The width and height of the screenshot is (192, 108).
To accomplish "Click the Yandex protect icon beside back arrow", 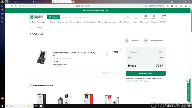I will point(12,6).
